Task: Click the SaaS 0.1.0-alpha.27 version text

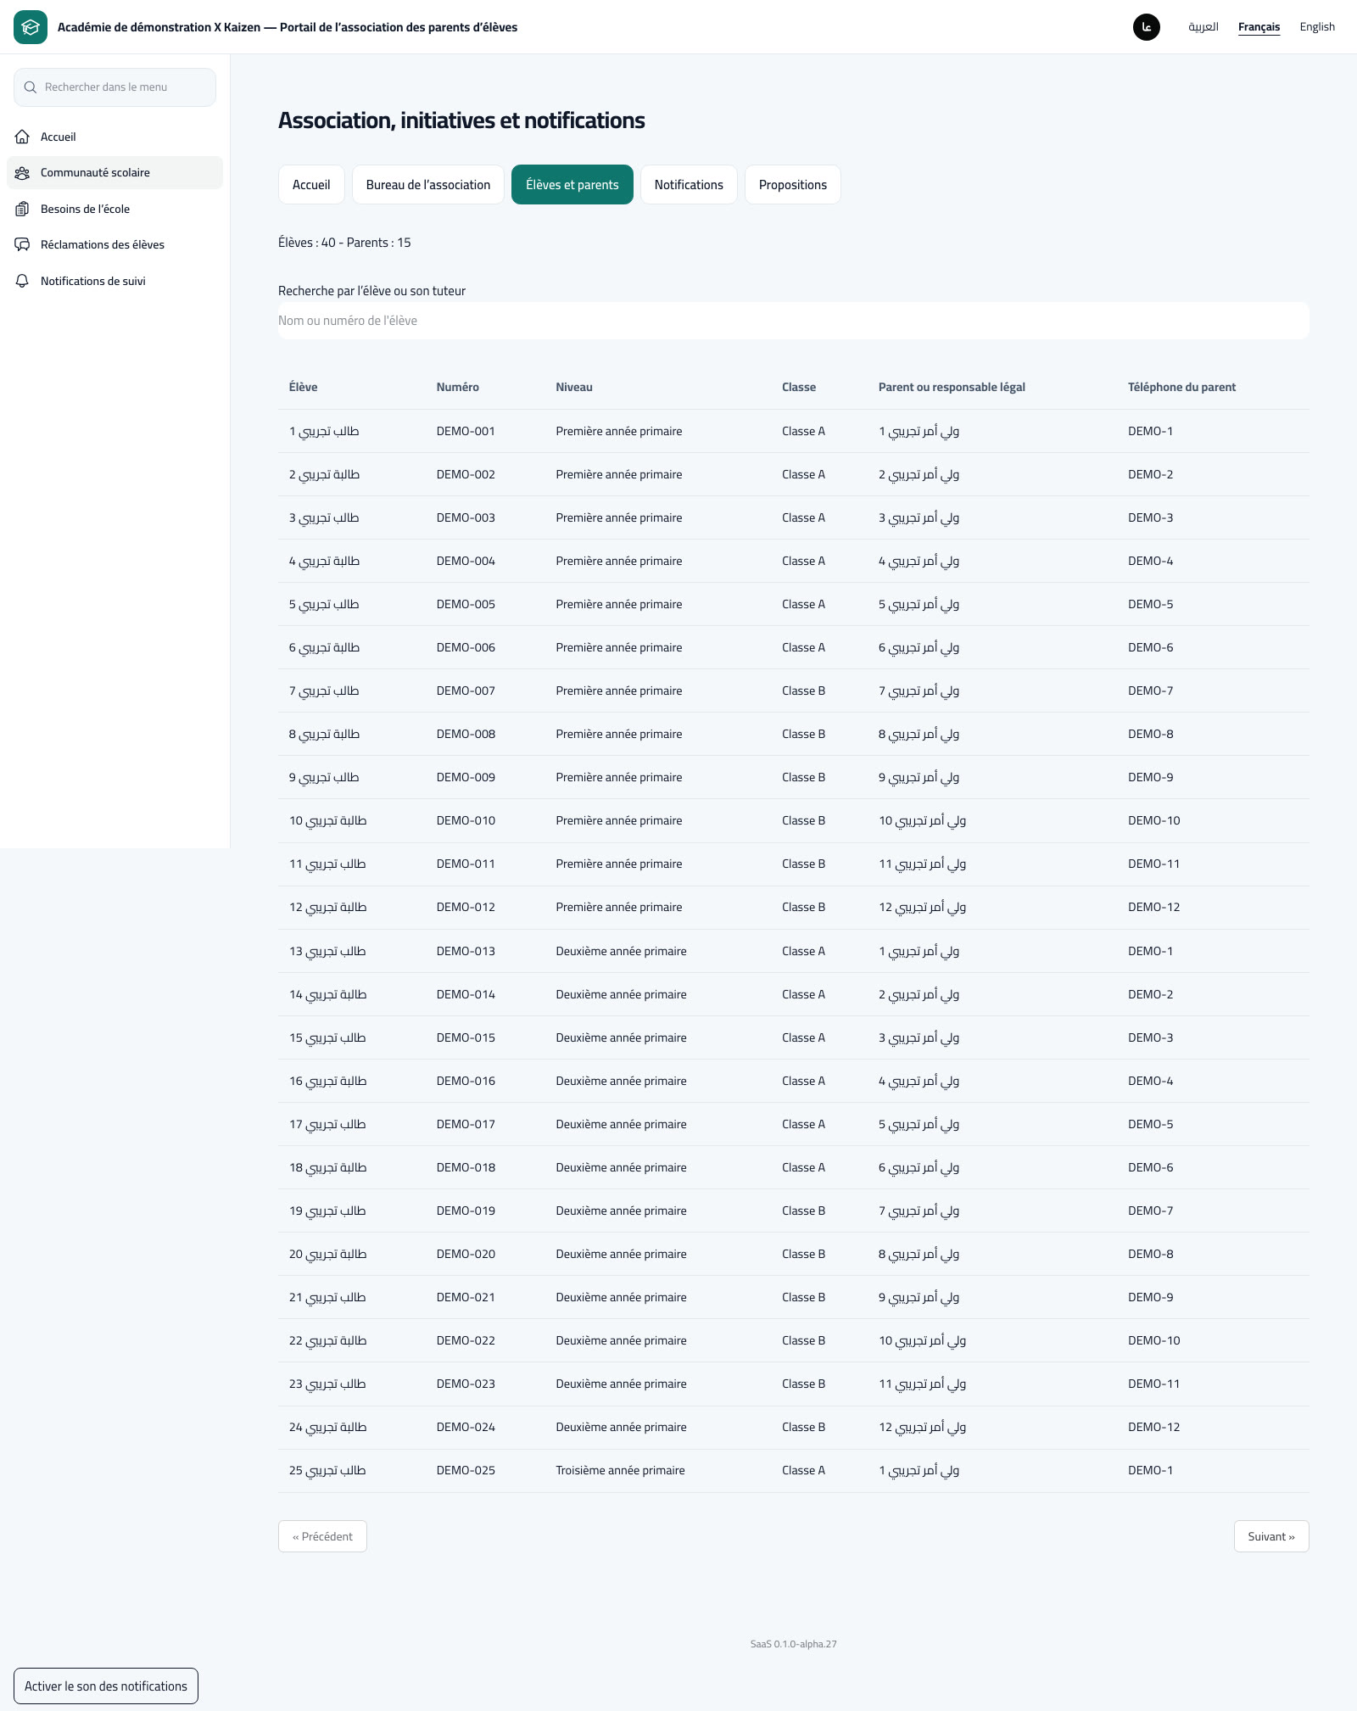Action: [794, 1644]
